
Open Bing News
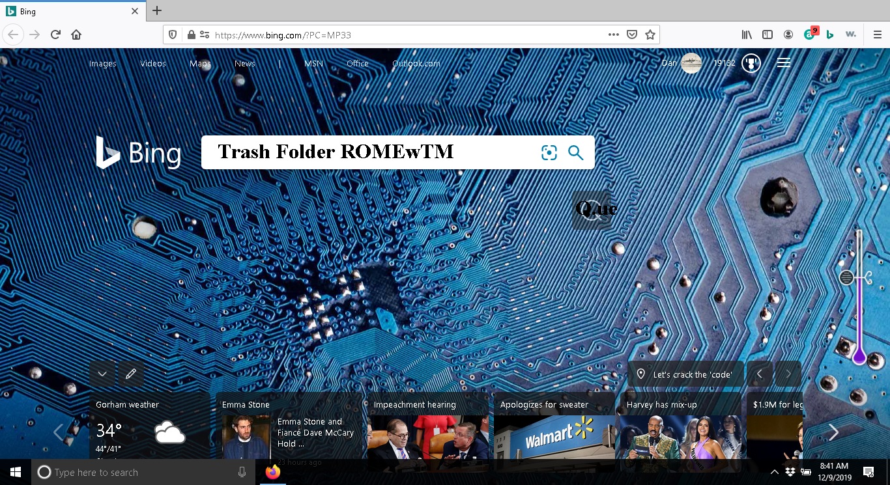pos(245,63)
